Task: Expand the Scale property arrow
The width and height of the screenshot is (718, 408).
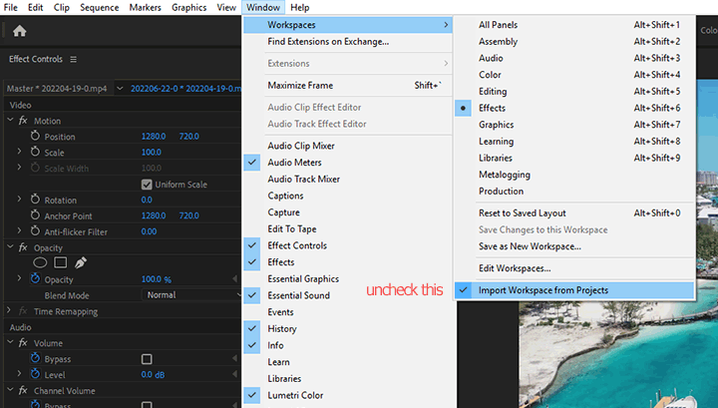Action: (19, 153)
